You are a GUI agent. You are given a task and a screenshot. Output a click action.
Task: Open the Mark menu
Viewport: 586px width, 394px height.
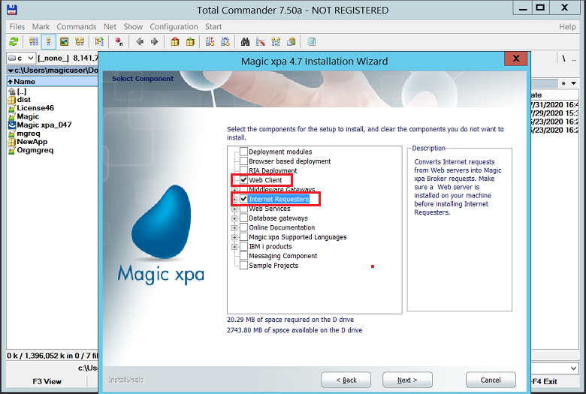(41, 26)
